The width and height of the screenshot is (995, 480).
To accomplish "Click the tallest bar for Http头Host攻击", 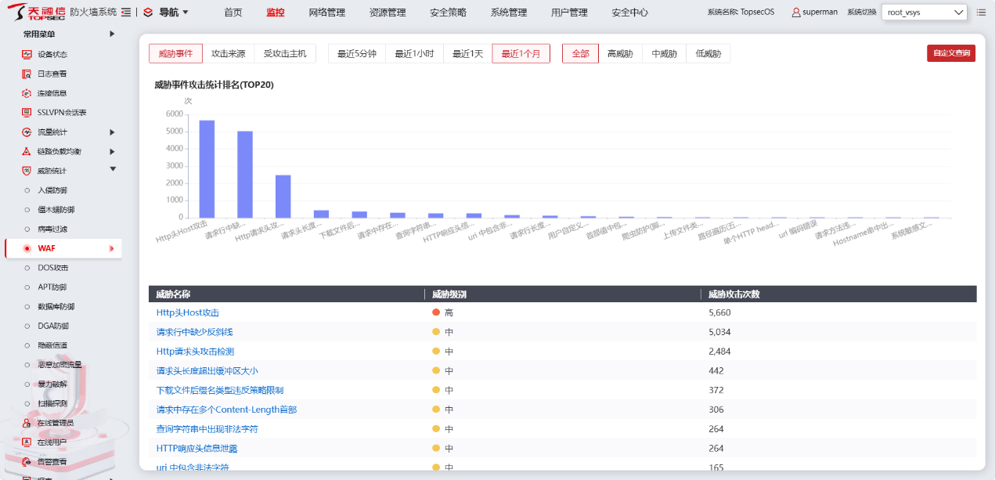I will click(x=207, y=168).
